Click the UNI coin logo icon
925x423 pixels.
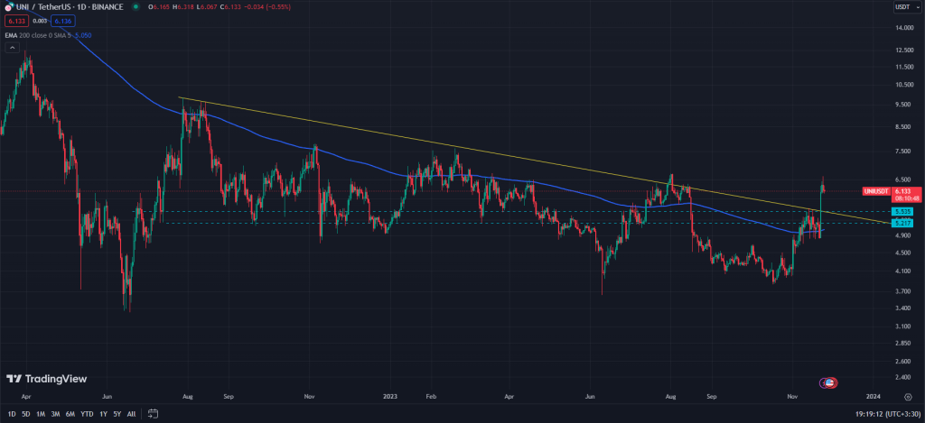coord(8,7)
